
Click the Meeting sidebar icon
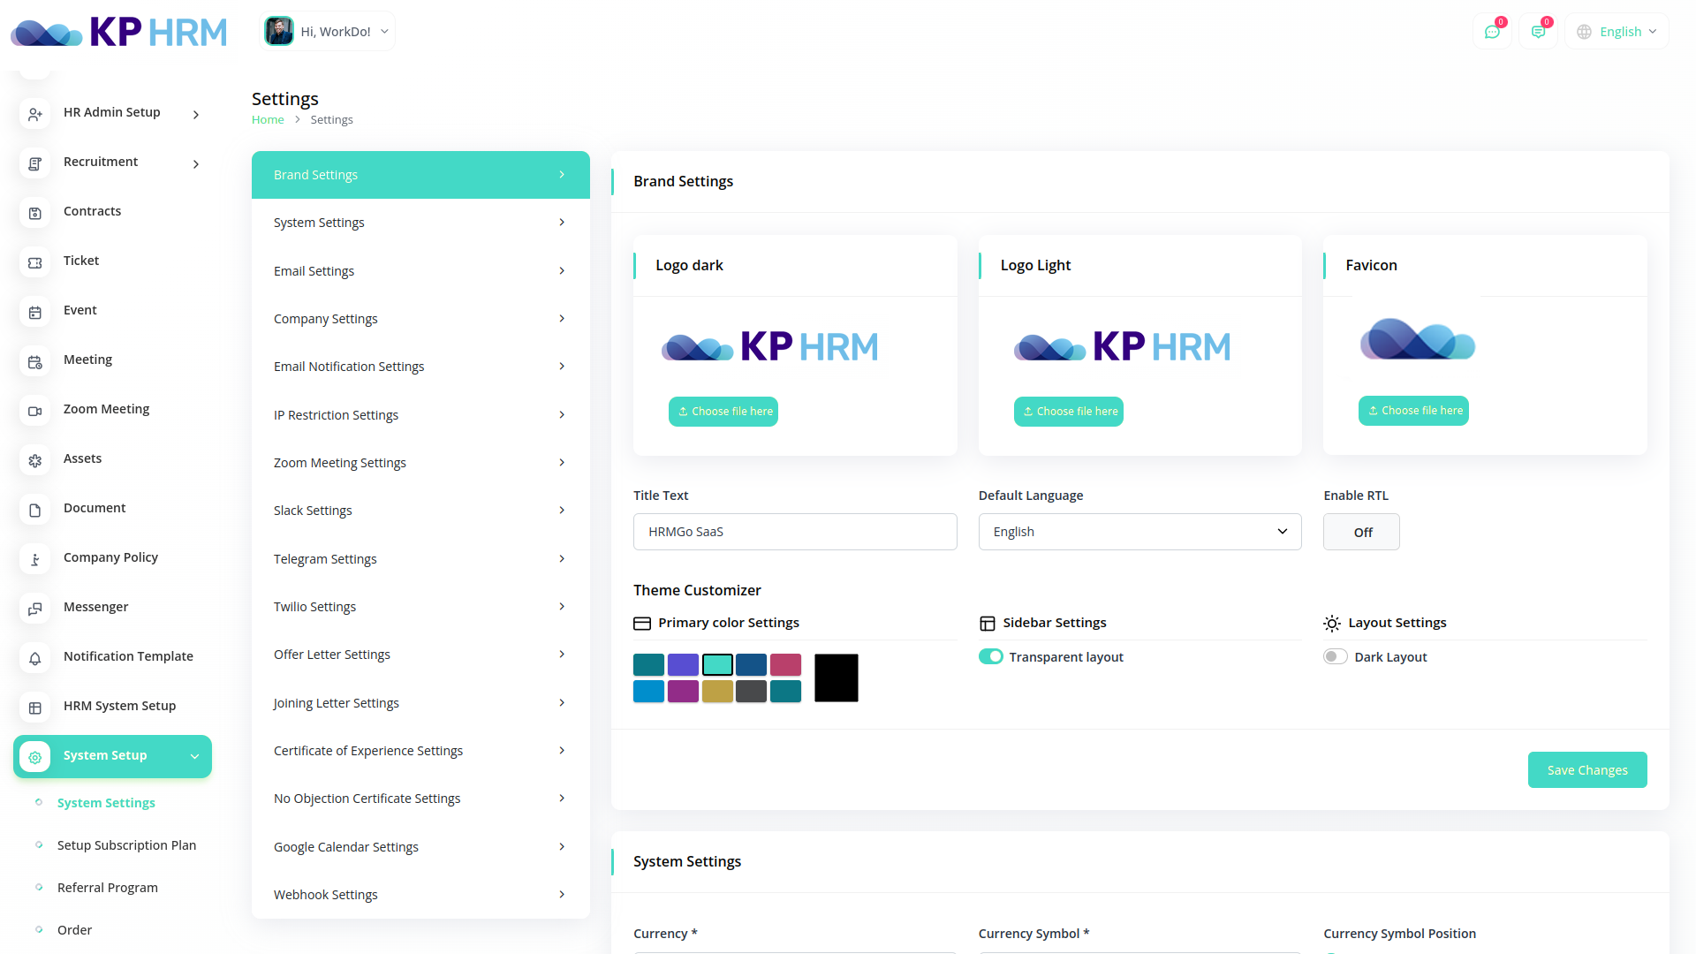(x=35, y=361)
